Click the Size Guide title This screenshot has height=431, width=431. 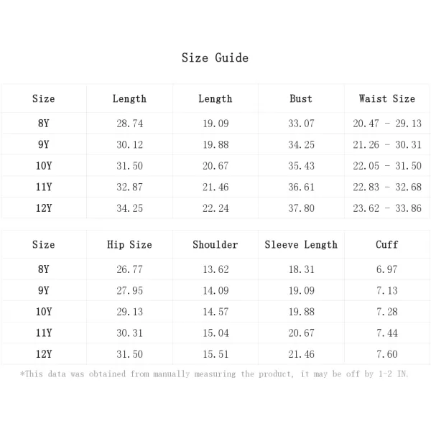(215, 57)
